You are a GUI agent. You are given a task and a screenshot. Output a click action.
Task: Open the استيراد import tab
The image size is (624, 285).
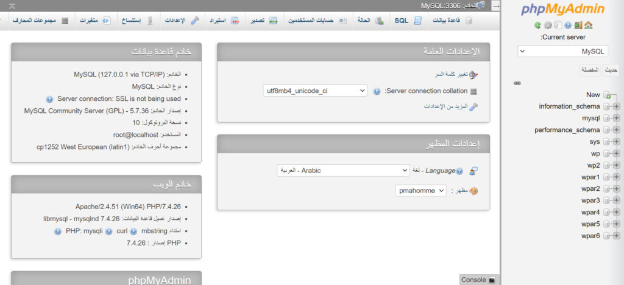(x=224, y=21)
